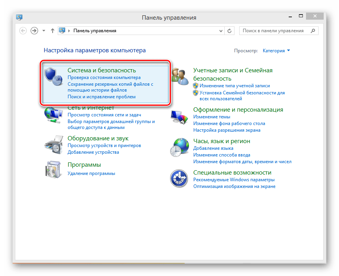Click the refresh button in address bar
The width and height of the screenshot is (339, 276).
tap(229, 31)
